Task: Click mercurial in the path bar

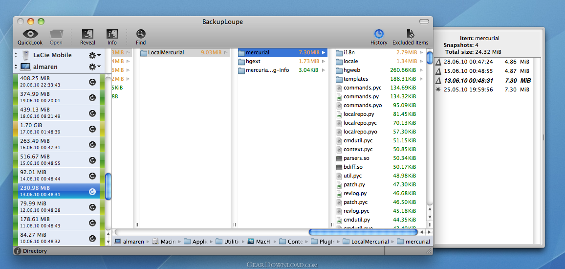Action: 413,242
